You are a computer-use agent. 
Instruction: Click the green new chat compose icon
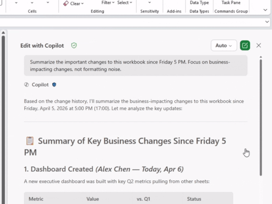245,45
